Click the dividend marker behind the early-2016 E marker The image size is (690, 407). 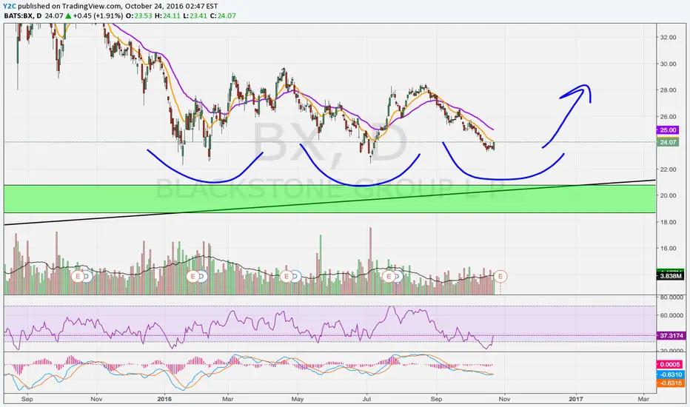coord(204,276)
